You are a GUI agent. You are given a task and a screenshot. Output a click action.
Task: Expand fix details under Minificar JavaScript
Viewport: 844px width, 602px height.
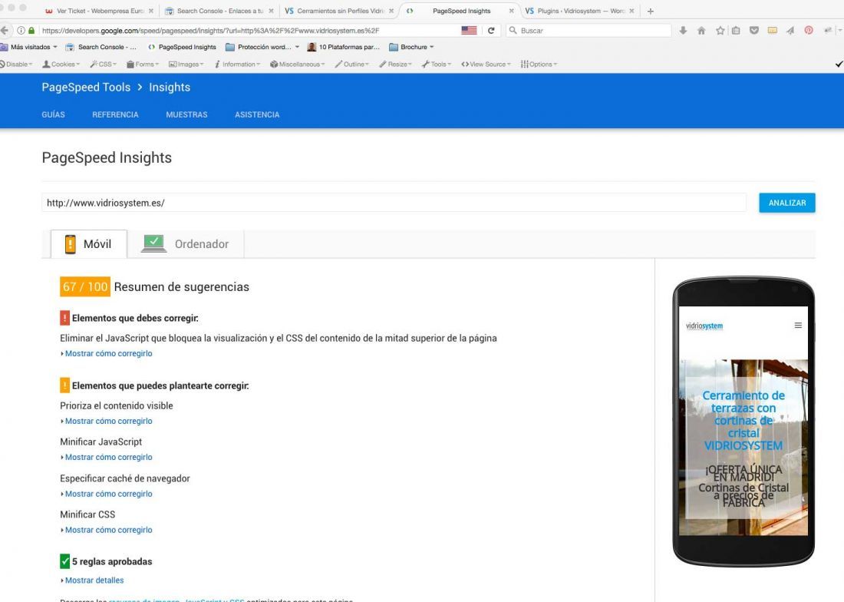coord(107,457)
